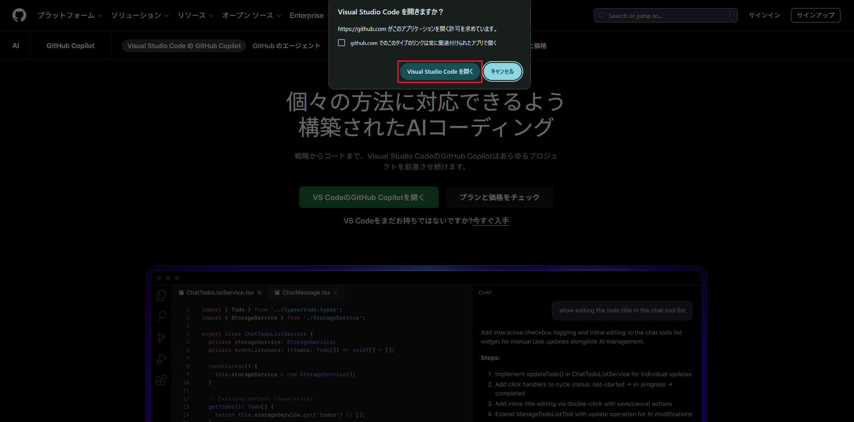The image size is (854, 422).
Task: Click the Source Control branch icon
Action: 161,338
